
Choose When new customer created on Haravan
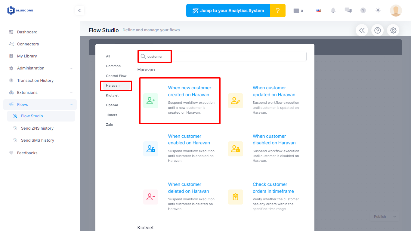[180, 100]
